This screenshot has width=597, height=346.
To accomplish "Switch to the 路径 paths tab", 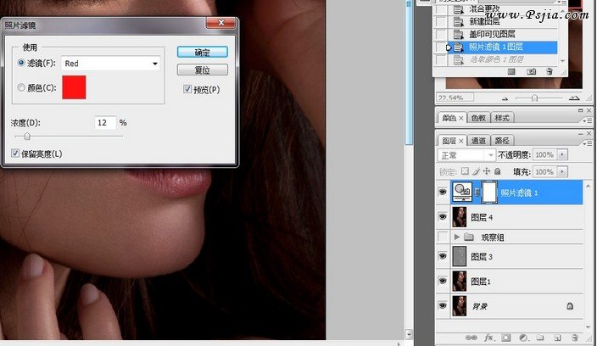I will (x=503, y=141).
